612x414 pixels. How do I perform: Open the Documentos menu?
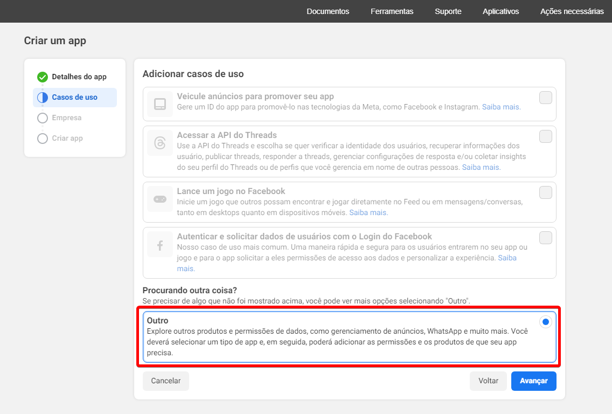[x=328, y=11]
